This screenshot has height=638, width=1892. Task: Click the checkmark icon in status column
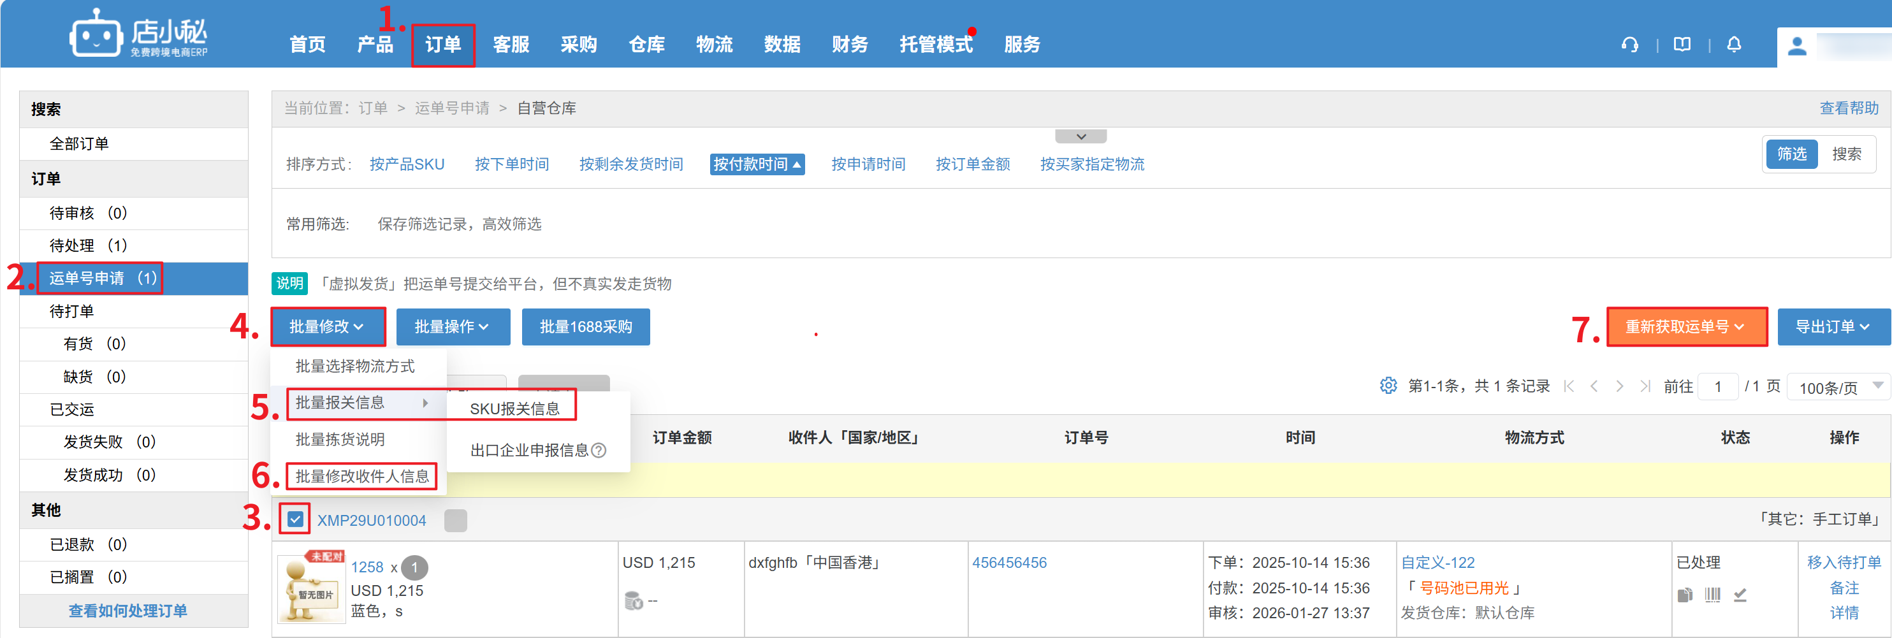click(1740, 594)
